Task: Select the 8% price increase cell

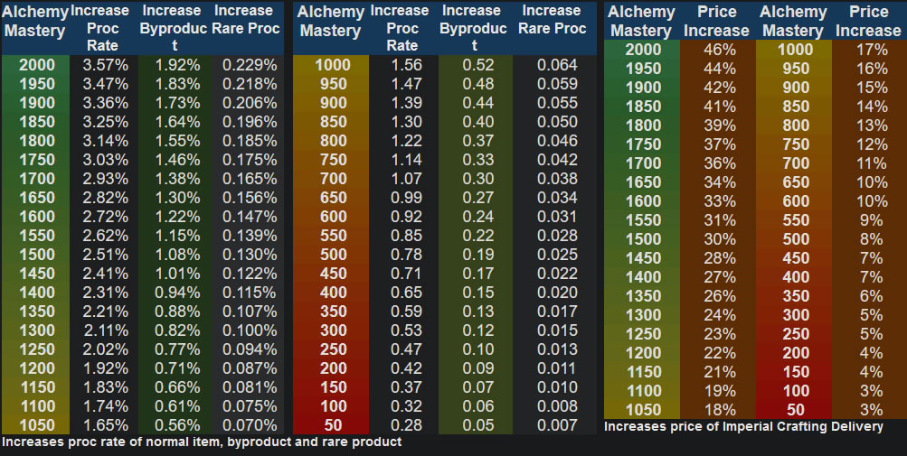Action: pos(871,239)
